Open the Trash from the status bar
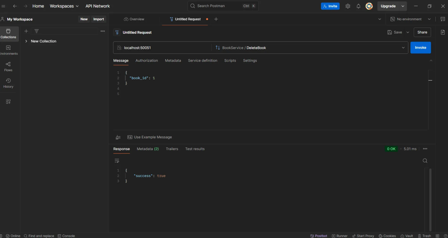This screenshot has width=448, height=238. [424, 236]
